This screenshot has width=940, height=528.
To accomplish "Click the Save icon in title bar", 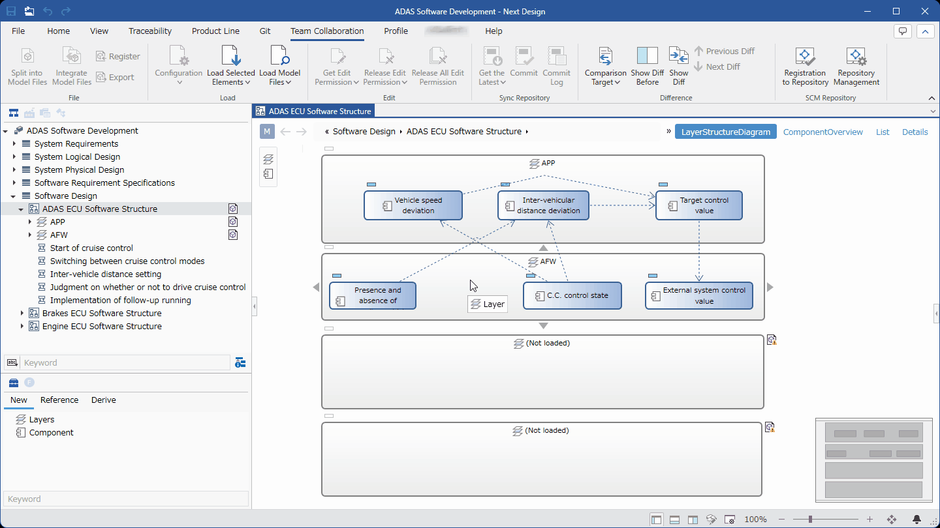I will pos(12,11).
